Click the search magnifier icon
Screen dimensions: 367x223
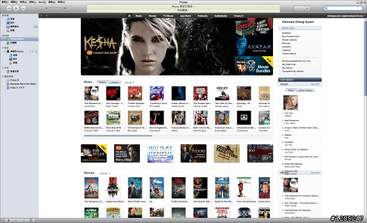(x=326, y=8)
